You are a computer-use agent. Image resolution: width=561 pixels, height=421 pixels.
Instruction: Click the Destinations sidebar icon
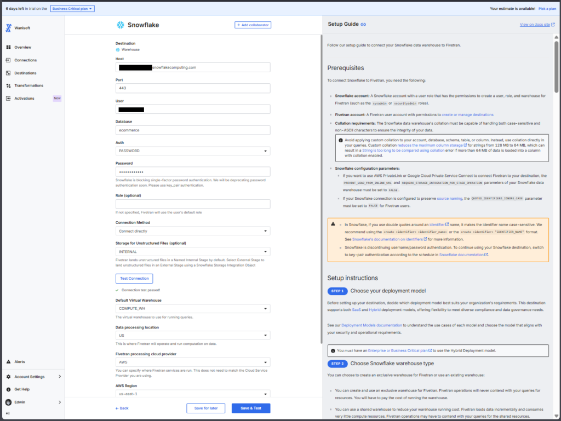tap(8, 73)
